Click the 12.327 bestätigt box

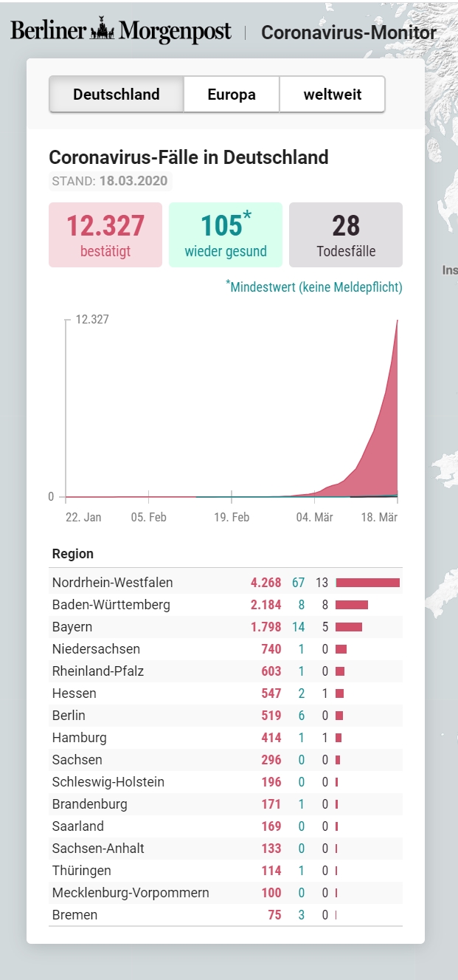click(105, 234)
